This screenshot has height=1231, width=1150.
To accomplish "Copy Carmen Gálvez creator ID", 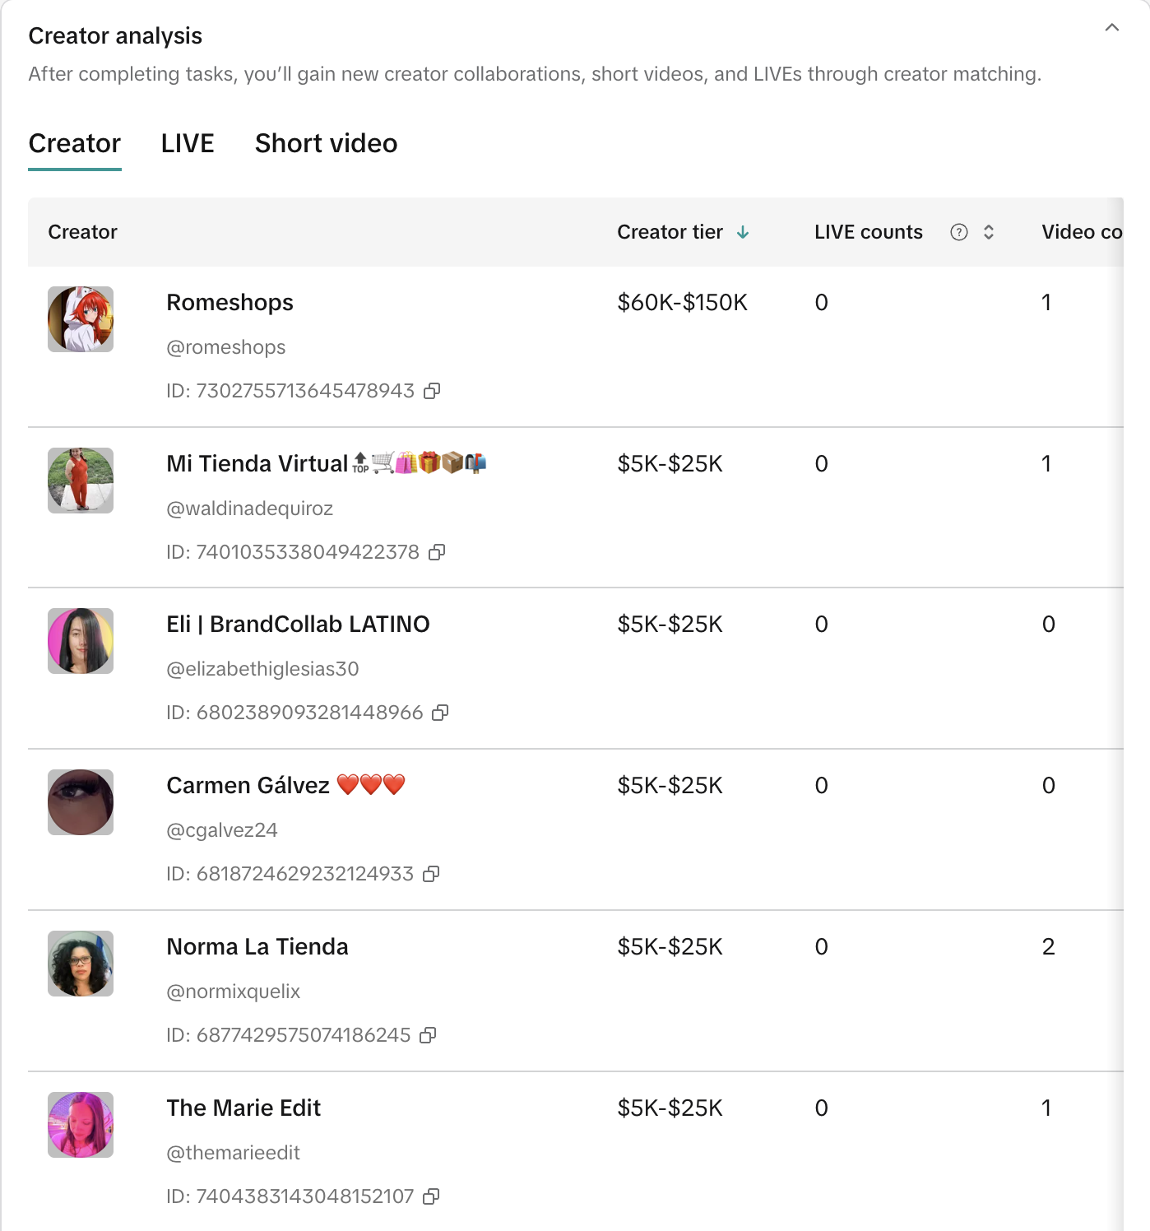I will coord(431,874).
